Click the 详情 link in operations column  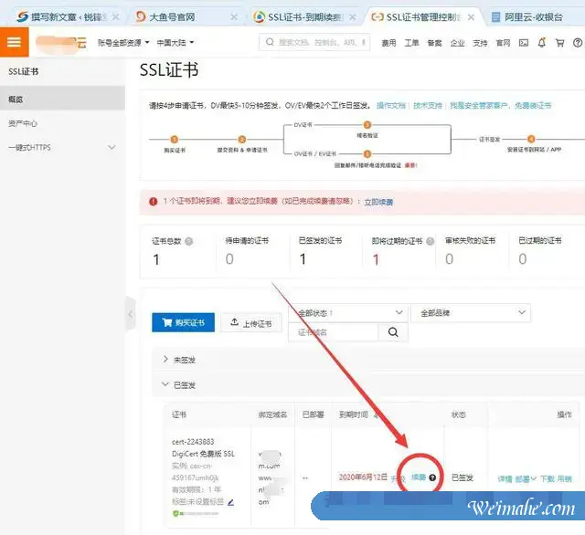(505, 478)
